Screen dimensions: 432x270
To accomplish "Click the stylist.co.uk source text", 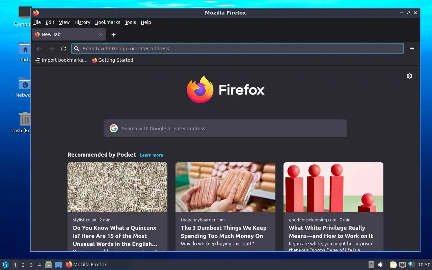I will point(85,220).
